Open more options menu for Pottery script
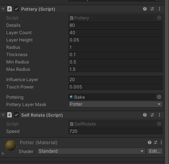 (x=159, y=9)
